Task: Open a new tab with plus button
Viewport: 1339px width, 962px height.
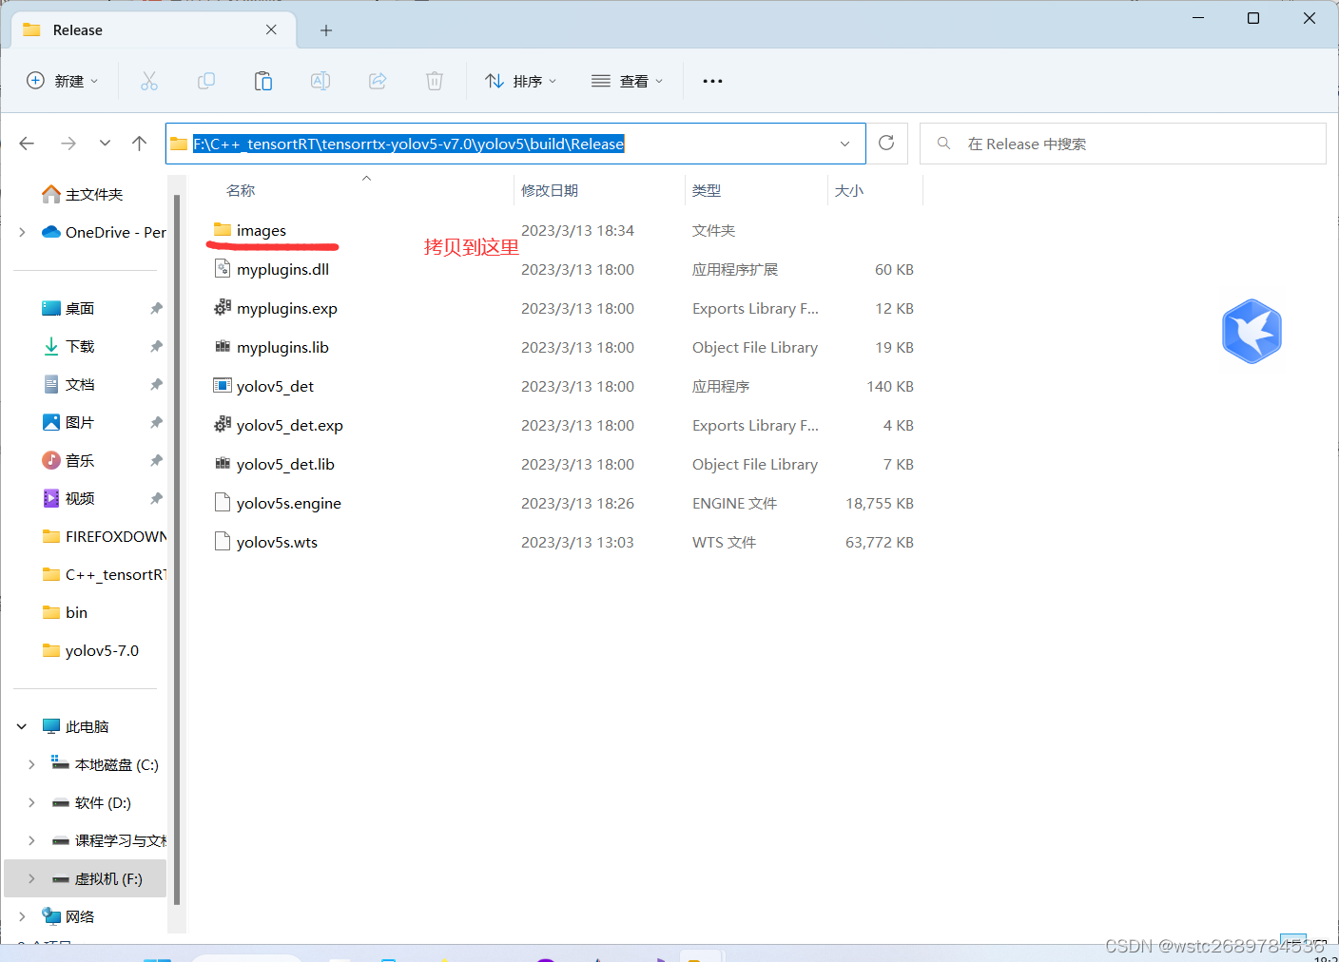Action: click(326, 30)
